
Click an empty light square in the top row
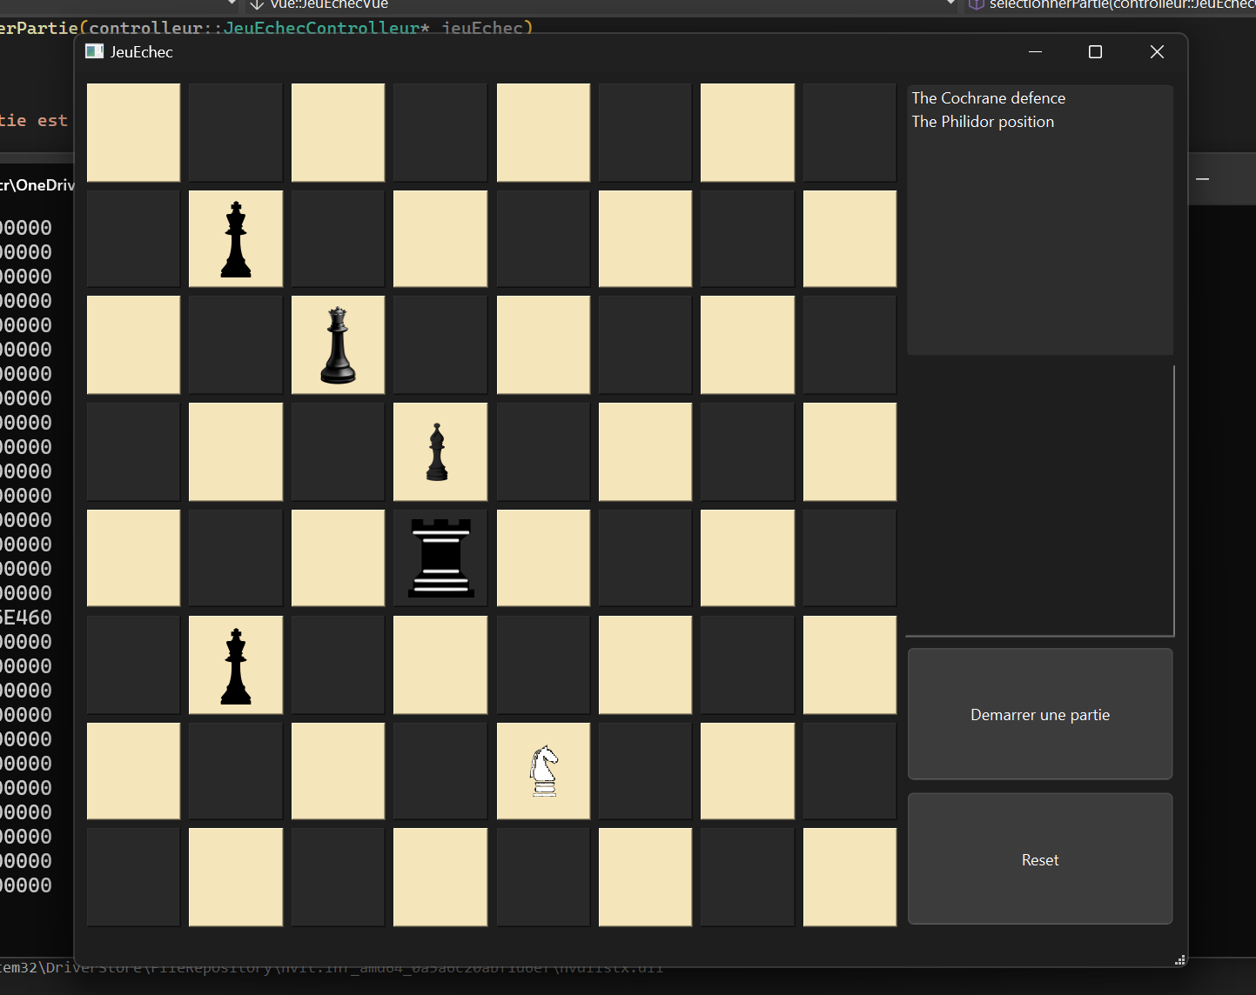point(132,132)
